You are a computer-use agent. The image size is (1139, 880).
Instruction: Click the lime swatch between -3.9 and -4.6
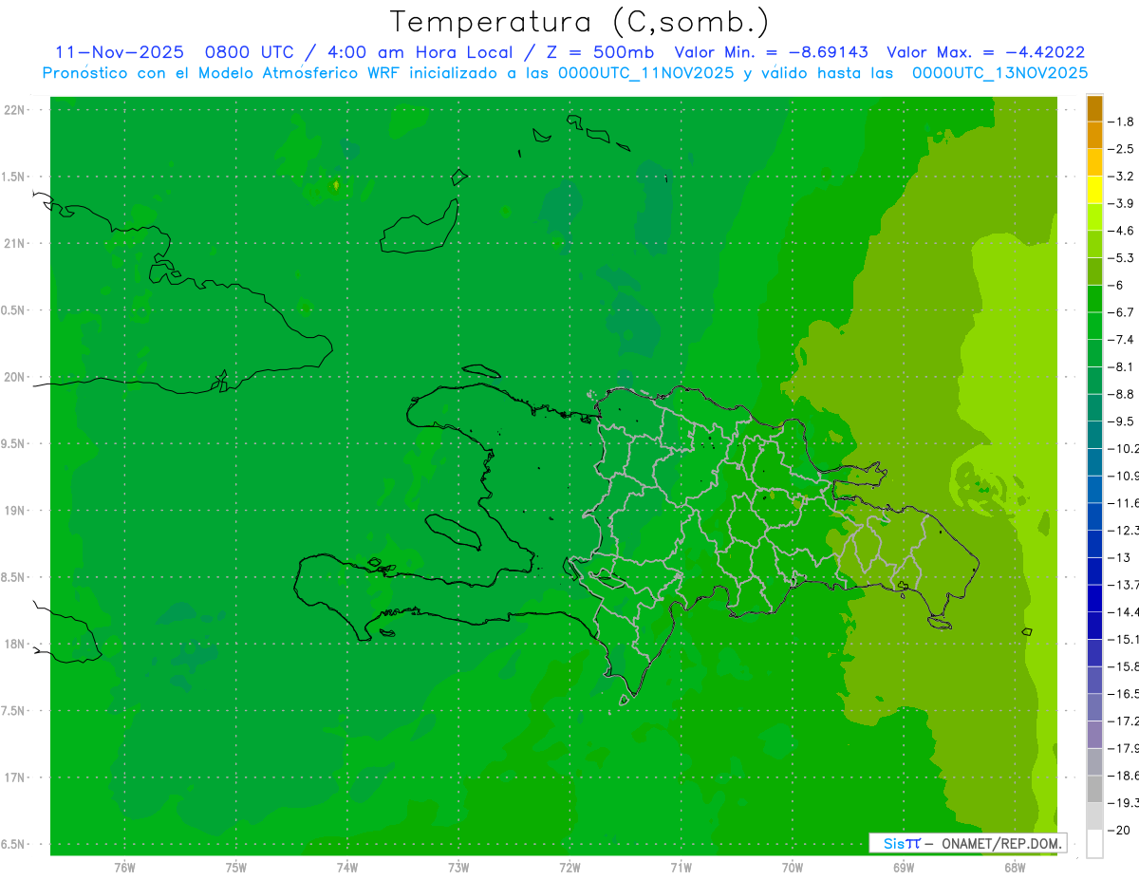1094,217
